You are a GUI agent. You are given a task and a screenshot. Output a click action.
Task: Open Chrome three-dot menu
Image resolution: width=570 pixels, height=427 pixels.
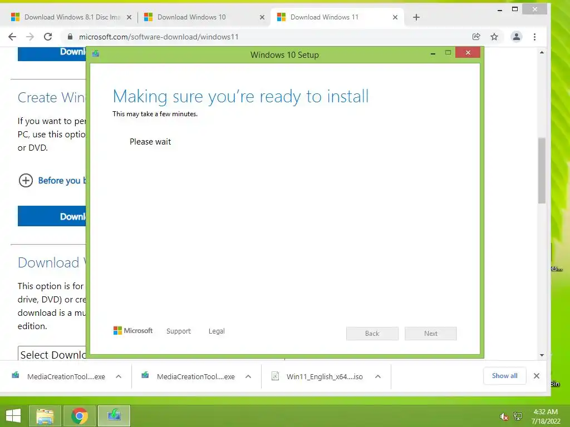coord(534,37)
